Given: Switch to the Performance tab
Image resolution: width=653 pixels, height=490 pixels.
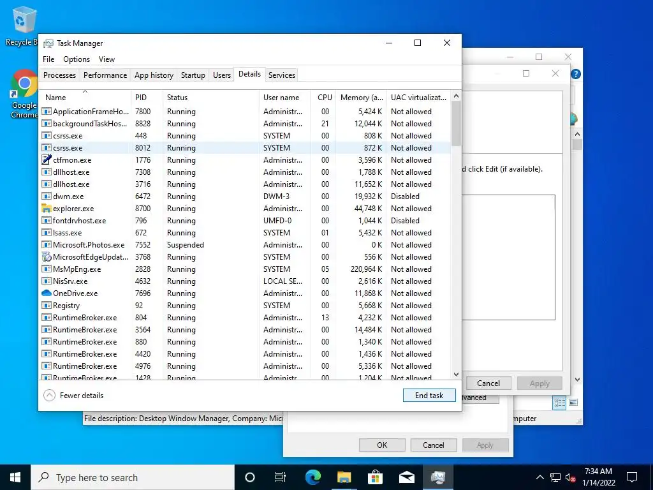Looking at the screenshot, I should [x=105, y=75].
